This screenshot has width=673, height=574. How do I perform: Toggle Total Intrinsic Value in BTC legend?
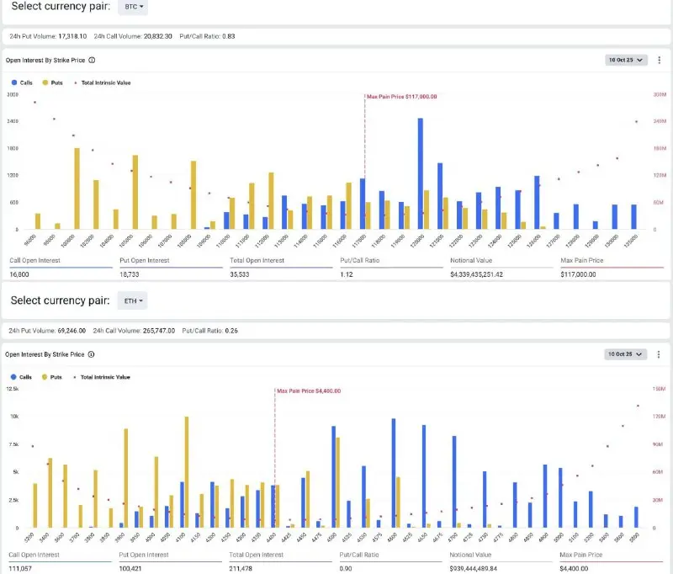coord(102,82)
